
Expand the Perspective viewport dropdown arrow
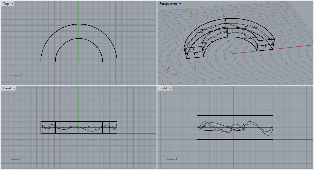click(x=180, y=4)
